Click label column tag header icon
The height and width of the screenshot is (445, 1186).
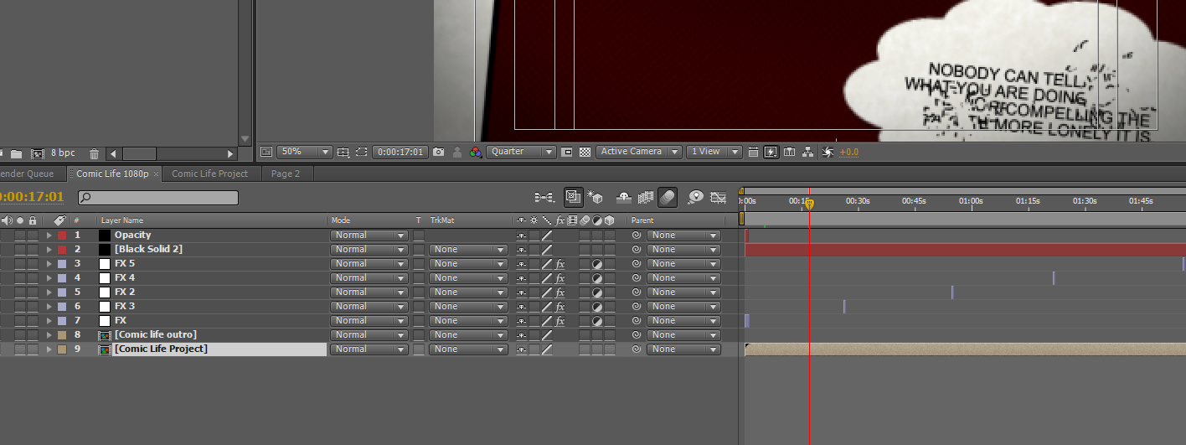click(x=59, y=220)
